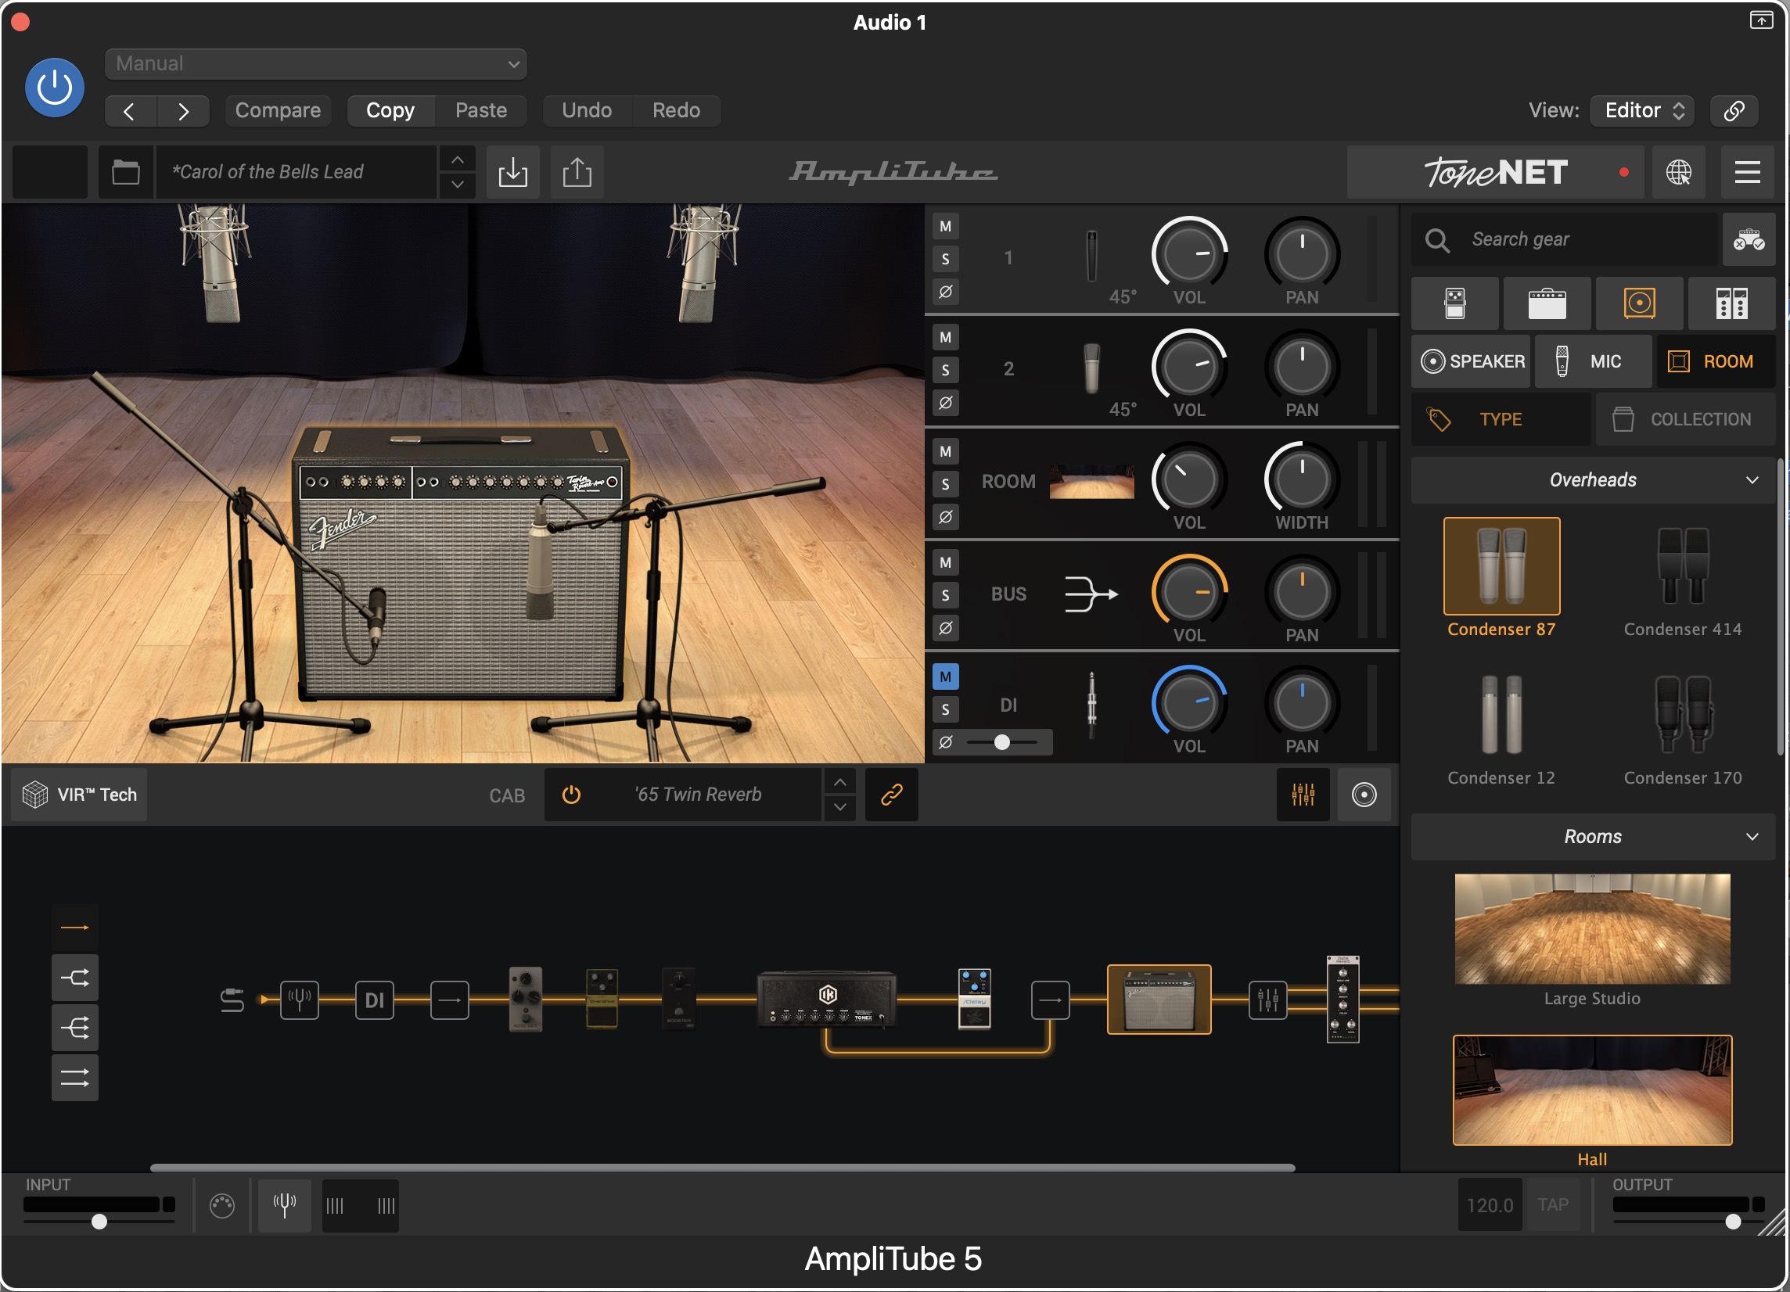Screen dimensions: 1790x1292
Task: Switch to the ROOM tab
Action: [1716, 362]
